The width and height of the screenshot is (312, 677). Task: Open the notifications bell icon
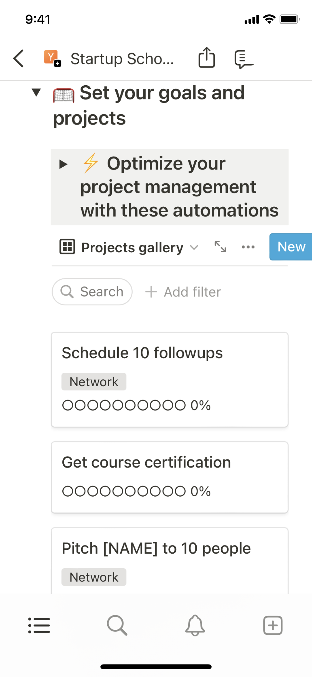[x=195, y=625]
